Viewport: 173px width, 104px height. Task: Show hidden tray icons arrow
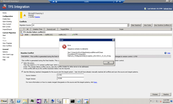pyautogui.click(x=151, y=101)
